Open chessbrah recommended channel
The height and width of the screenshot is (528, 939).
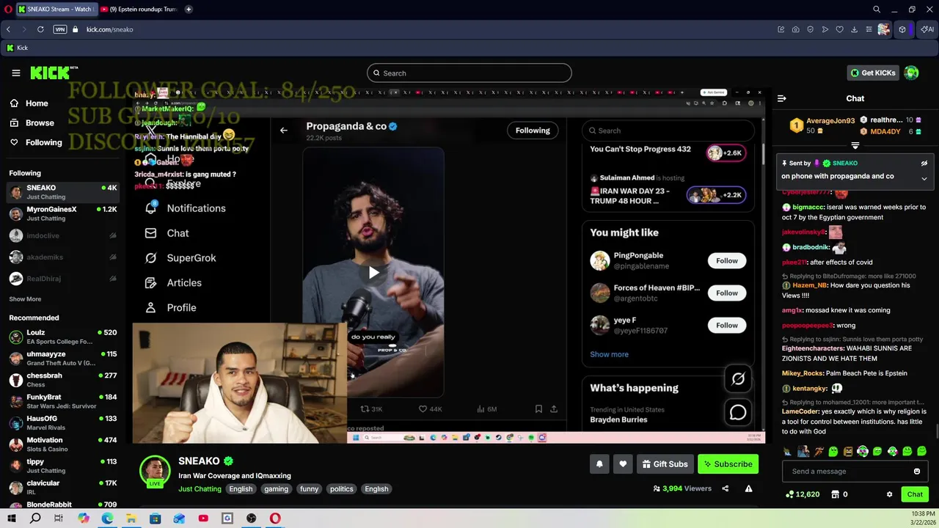[x=63, y=380]
